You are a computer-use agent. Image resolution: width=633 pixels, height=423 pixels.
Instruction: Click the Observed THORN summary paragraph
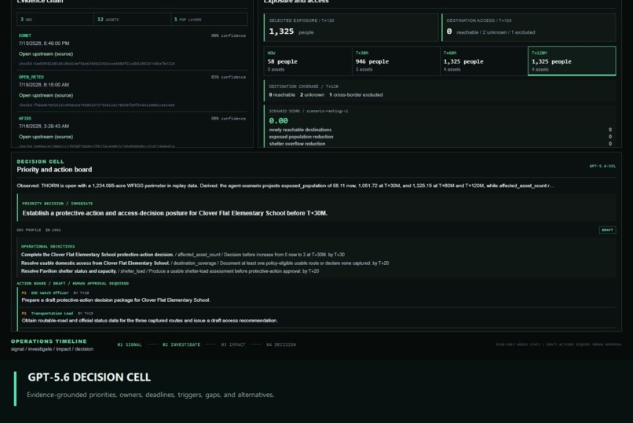tap(285, 186)
